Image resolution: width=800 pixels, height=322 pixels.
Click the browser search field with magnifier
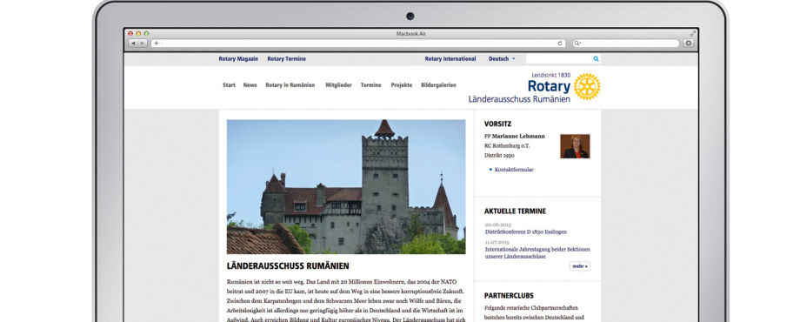(x=625, y=44)
